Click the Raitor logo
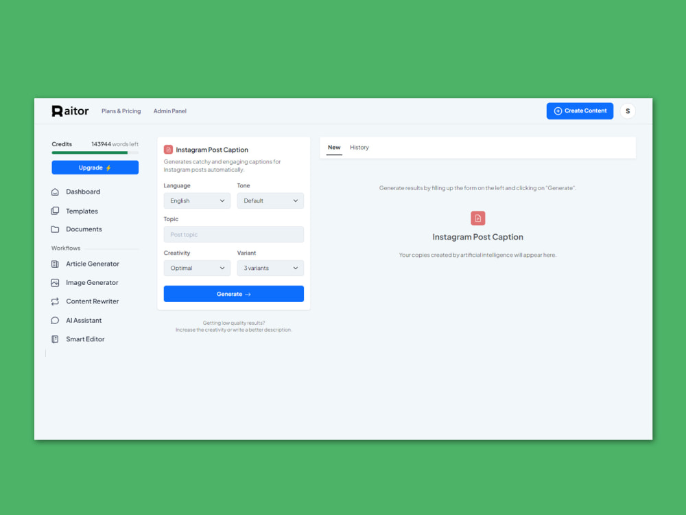The image size is (686, 515). pyautogui.click(x=70, y=111)
